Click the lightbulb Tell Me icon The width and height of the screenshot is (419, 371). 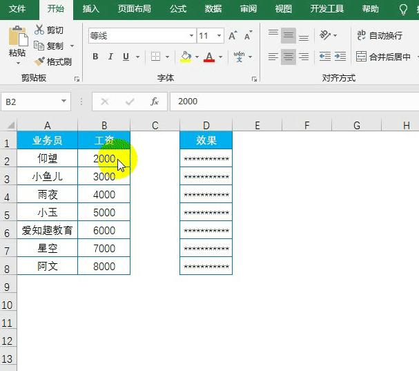pyautogui.click(x=403, y=10)
